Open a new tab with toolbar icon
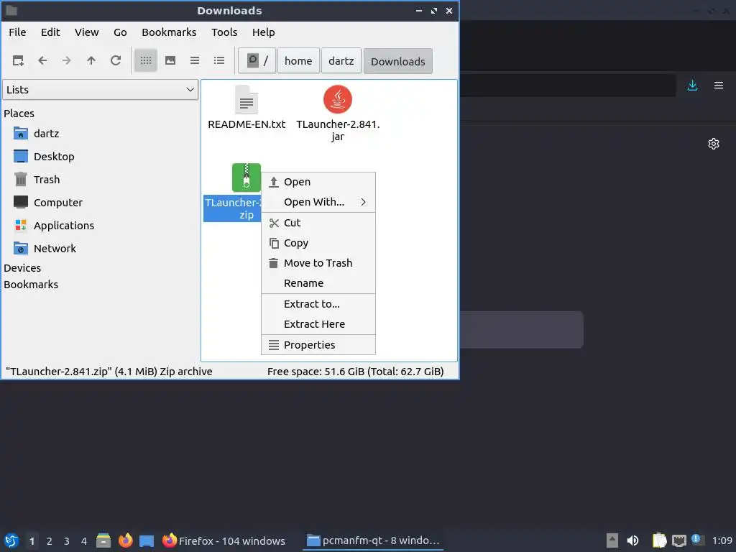The height and width of the screenshot is (552, 736). coord(18,60)
